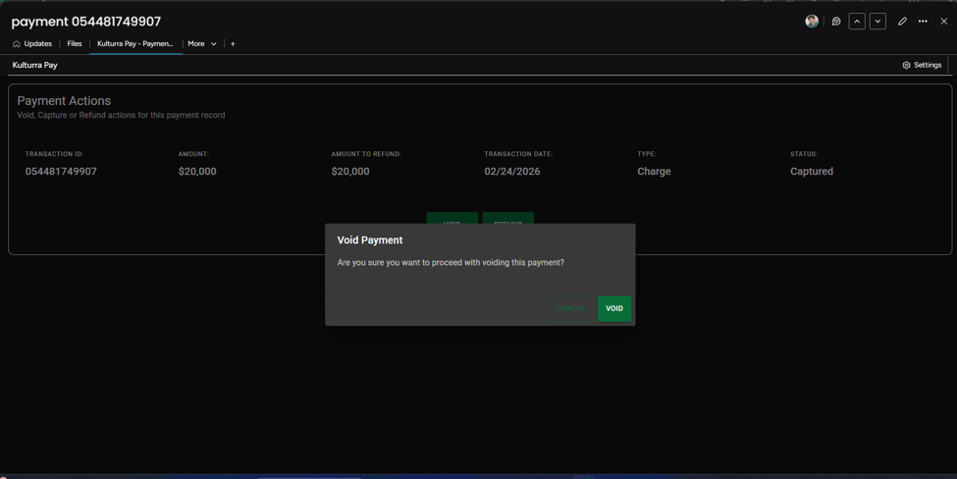Open the user avatar profile picture
Screen dimensions: 957x479
pos(811,22)
